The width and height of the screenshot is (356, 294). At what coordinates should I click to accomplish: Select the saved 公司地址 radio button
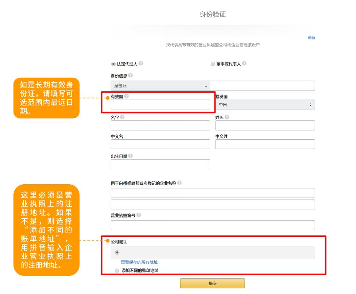(117, 252)
